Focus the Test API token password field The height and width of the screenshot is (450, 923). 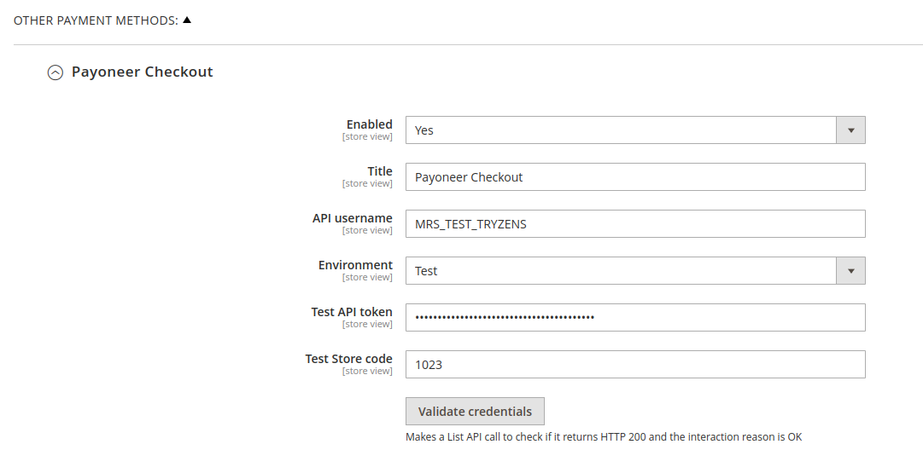tap(635, 317)
